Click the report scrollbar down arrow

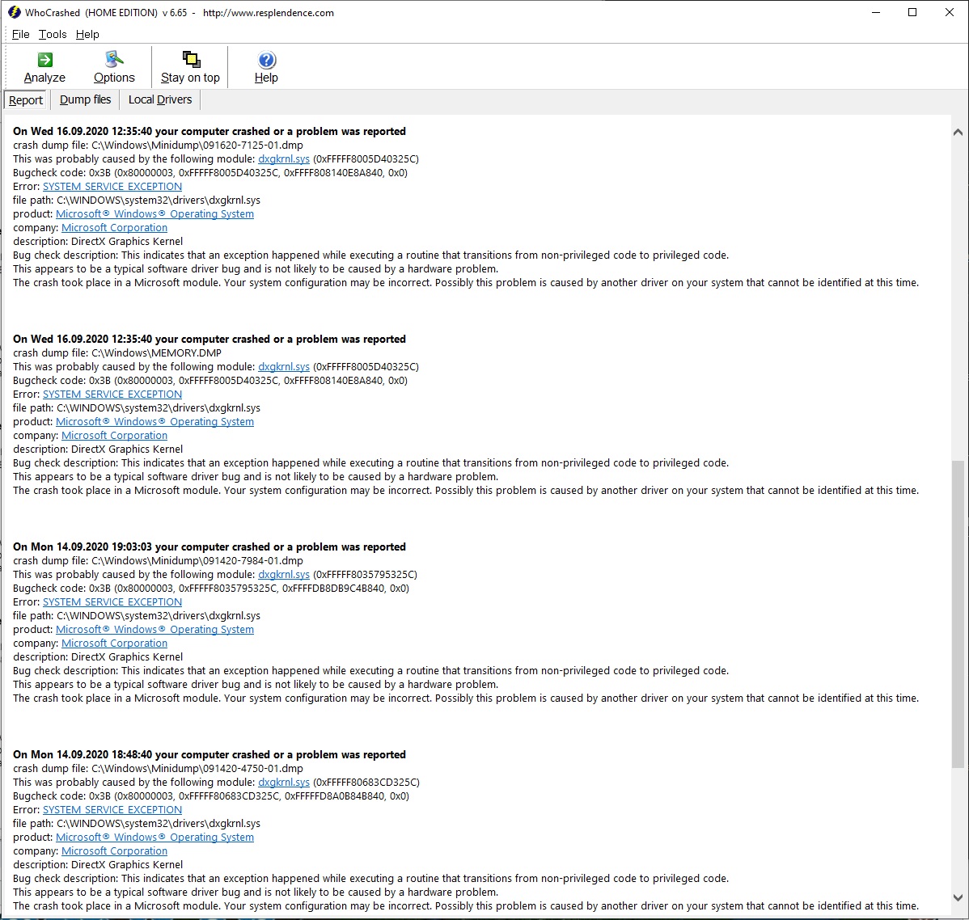coord(958,897)
